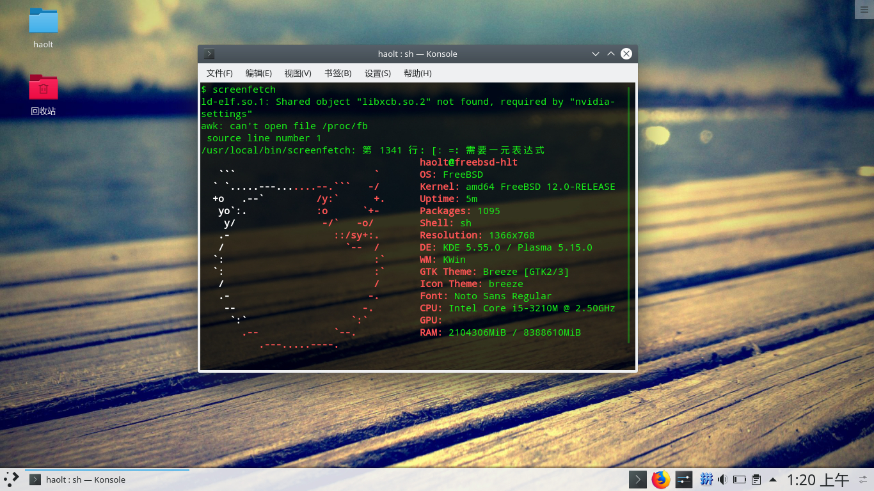The image size is (874, 491).
Task: Expand hidden system tray icons
Action: click(x=773, y=479)
